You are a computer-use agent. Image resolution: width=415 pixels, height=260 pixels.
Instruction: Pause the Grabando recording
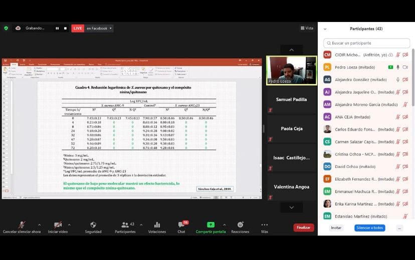[57, 28]
